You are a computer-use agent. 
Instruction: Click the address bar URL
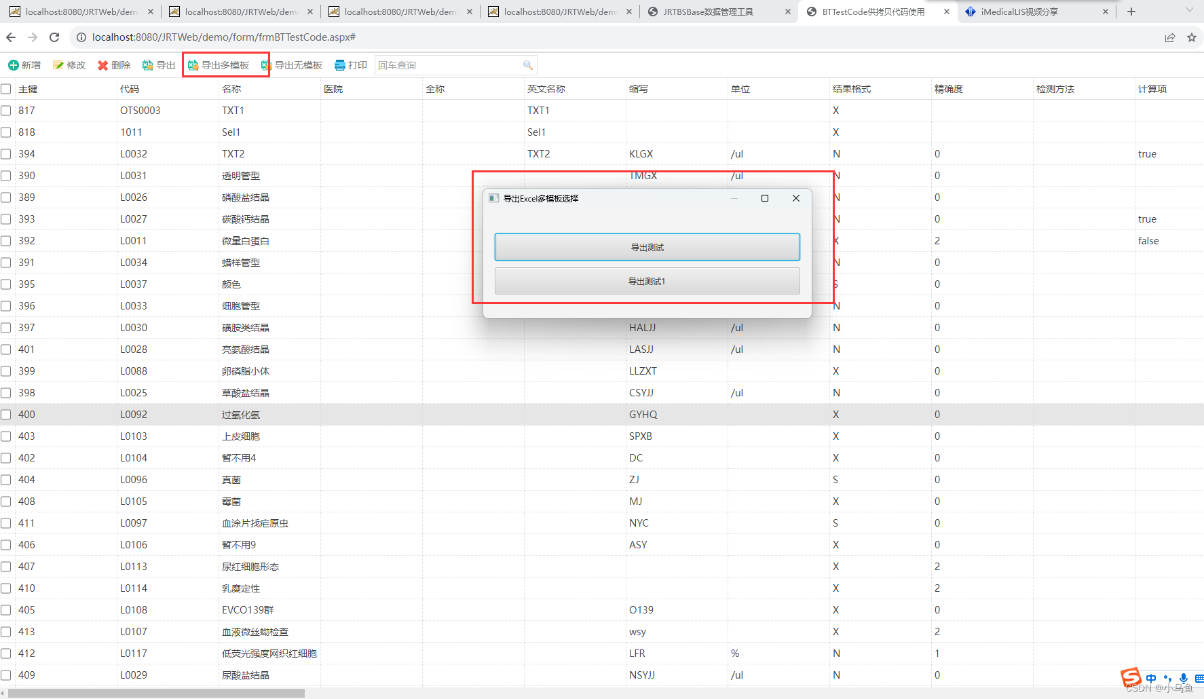[x=224, y=37]
